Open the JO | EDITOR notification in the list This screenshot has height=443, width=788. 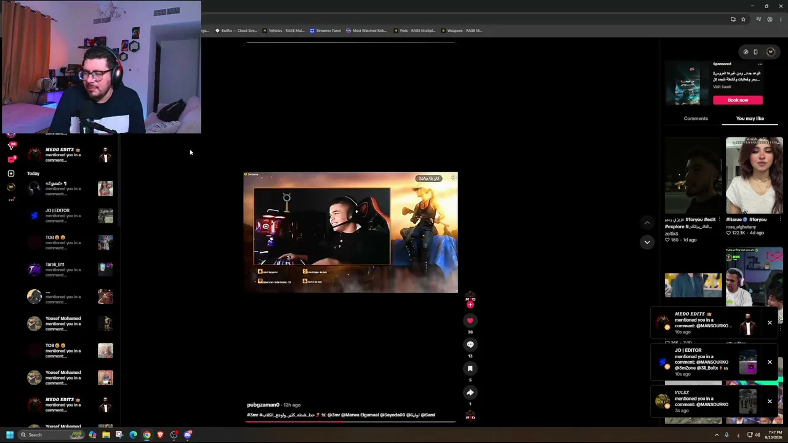pos(70,215)
